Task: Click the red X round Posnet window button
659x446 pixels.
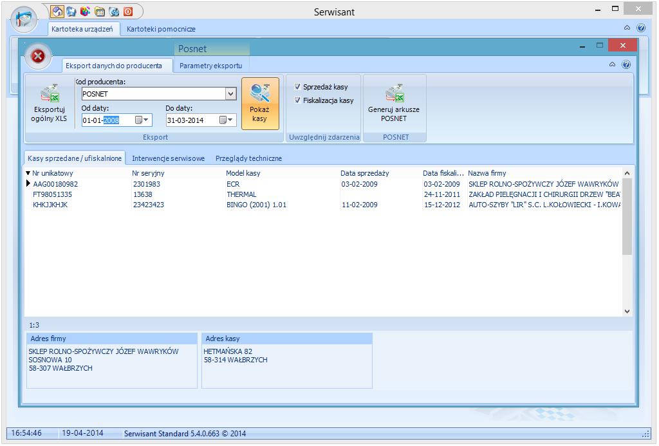Action: [38, 56]
